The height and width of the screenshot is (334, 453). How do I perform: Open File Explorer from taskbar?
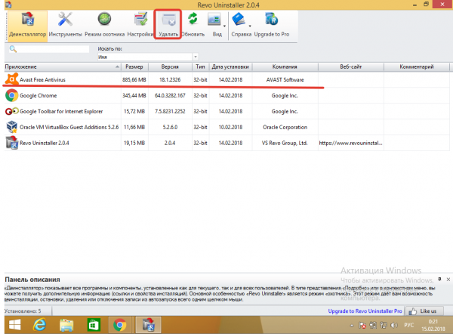point(66,325)
